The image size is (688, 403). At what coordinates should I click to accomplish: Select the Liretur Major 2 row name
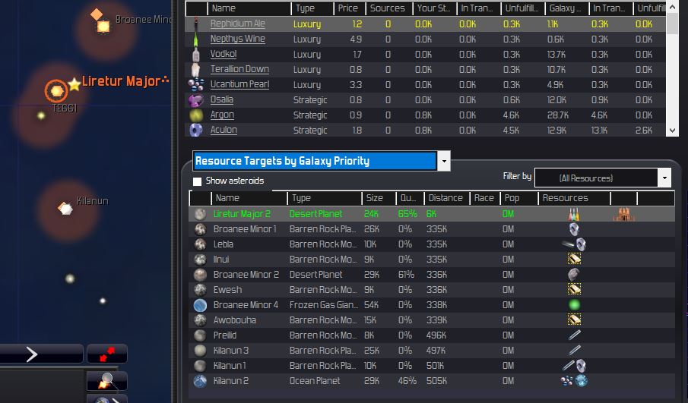point(242,214)
